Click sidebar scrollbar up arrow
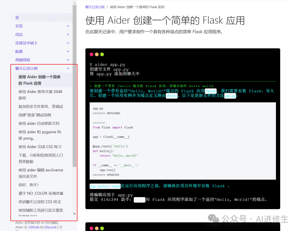Image resolution: width=298 pixels, height=231 pixels. pos(74,3)
